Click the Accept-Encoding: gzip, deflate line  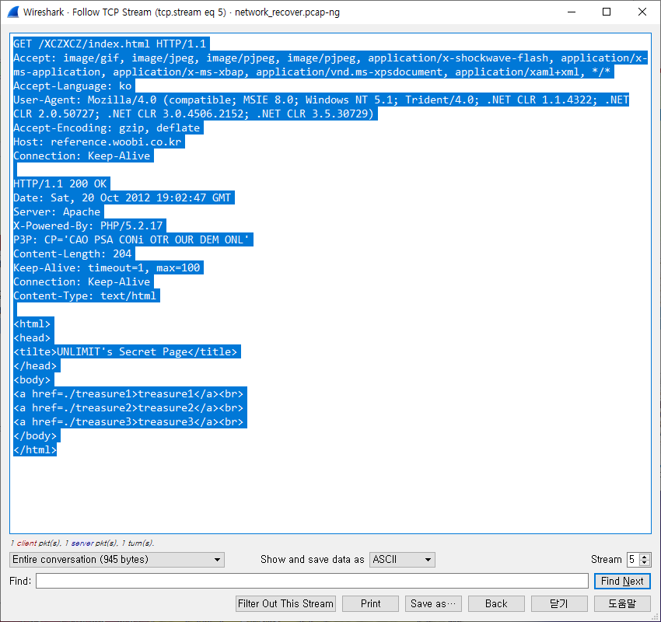(x=107, y=128)
